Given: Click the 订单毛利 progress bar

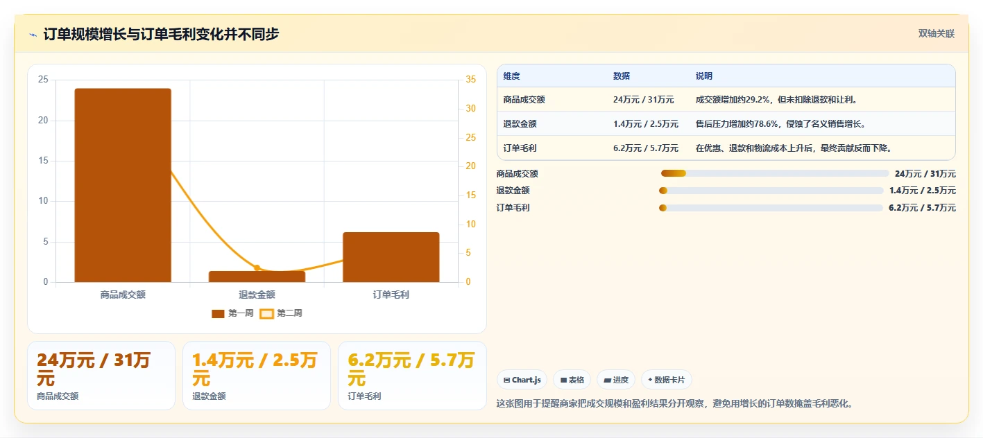Looking at the screenshot, I should click(771, 208).
